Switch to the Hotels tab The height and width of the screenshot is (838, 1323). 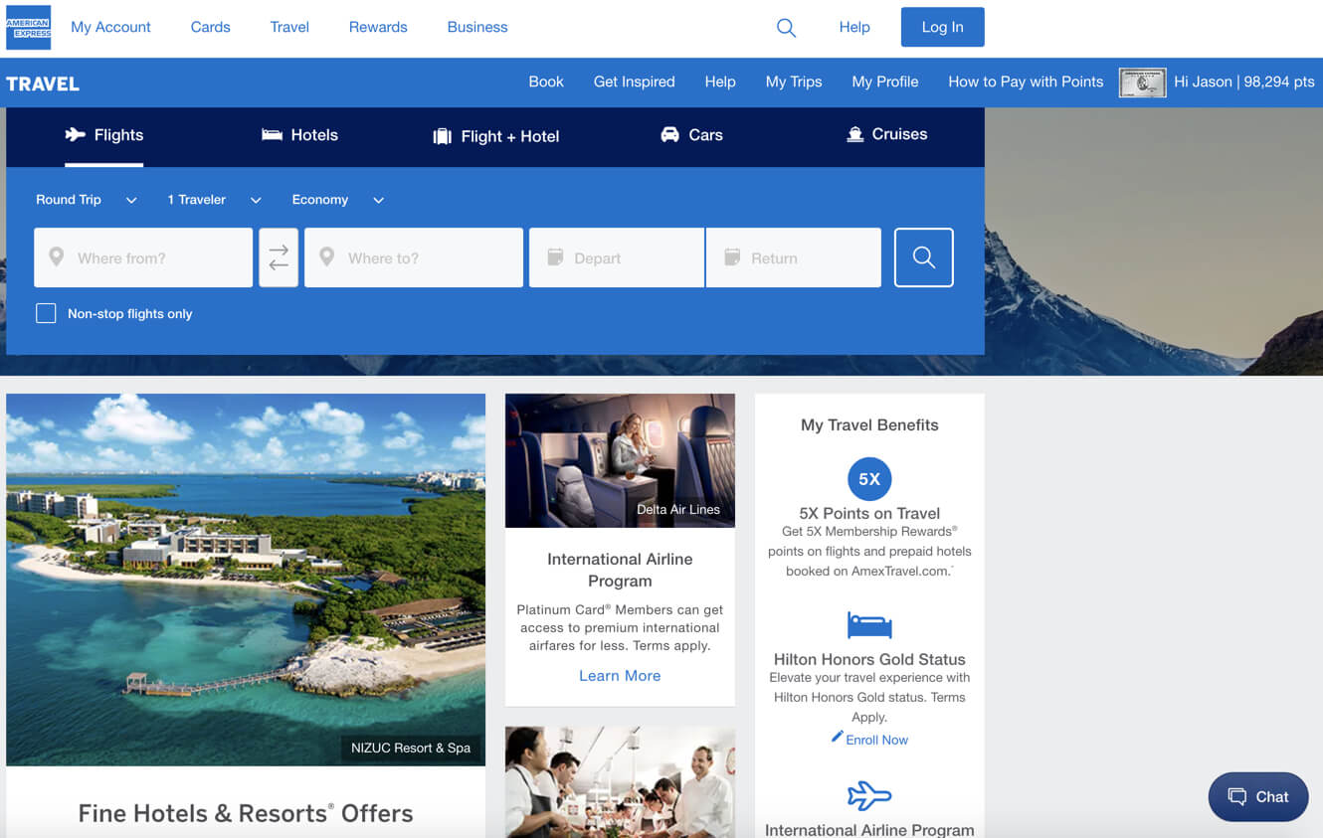click(x=299, y=135)
